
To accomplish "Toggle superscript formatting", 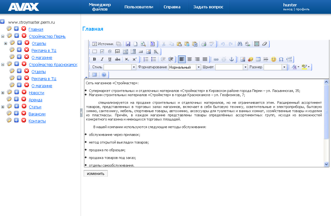I will [135, 59].
